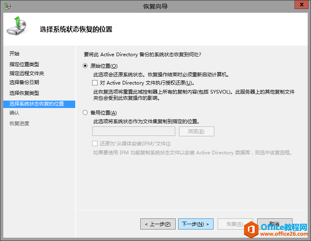Enable authoritative restore of Active Directory files checkbox
The image size is (311, 241).
point(95,83)
